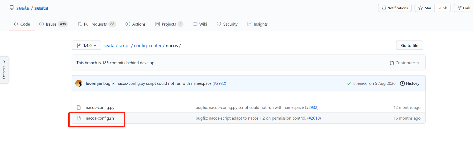Image resolution: width=473 pixels, height=144 pixels.
Task: Expand the Contribute dropdown
Action: pyautogui.click(x=405, y=63)
